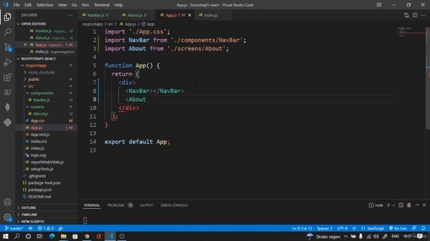The image size is (430, 241).
Task: Open the MongoDB leaf icon view
Action: [7, 107]
